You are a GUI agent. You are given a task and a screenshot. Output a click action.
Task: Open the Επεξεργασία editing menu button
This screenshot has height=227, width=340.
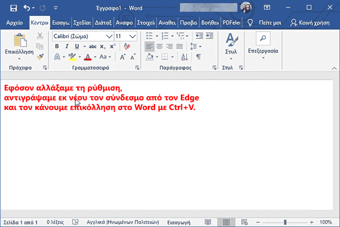[263, 45]
